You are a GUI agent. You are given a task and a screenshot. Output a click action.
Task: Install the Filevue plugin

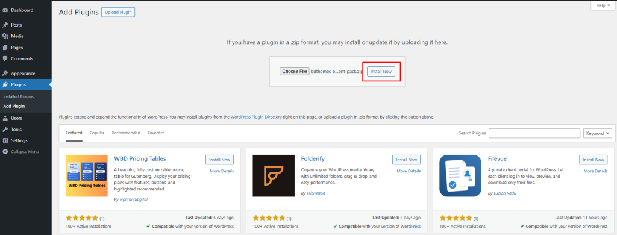click(594, 160)
